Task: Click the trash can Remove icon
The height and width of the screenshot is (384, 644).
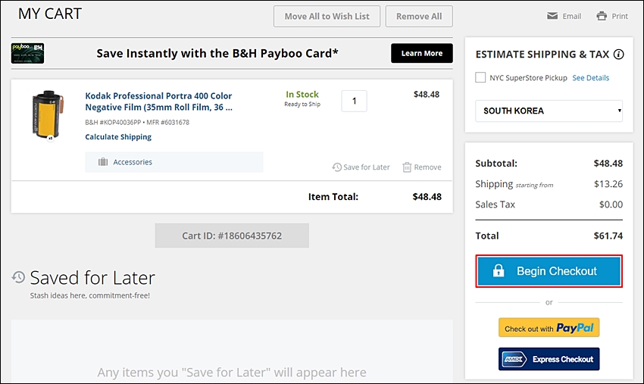Action: tap(407, 167)
